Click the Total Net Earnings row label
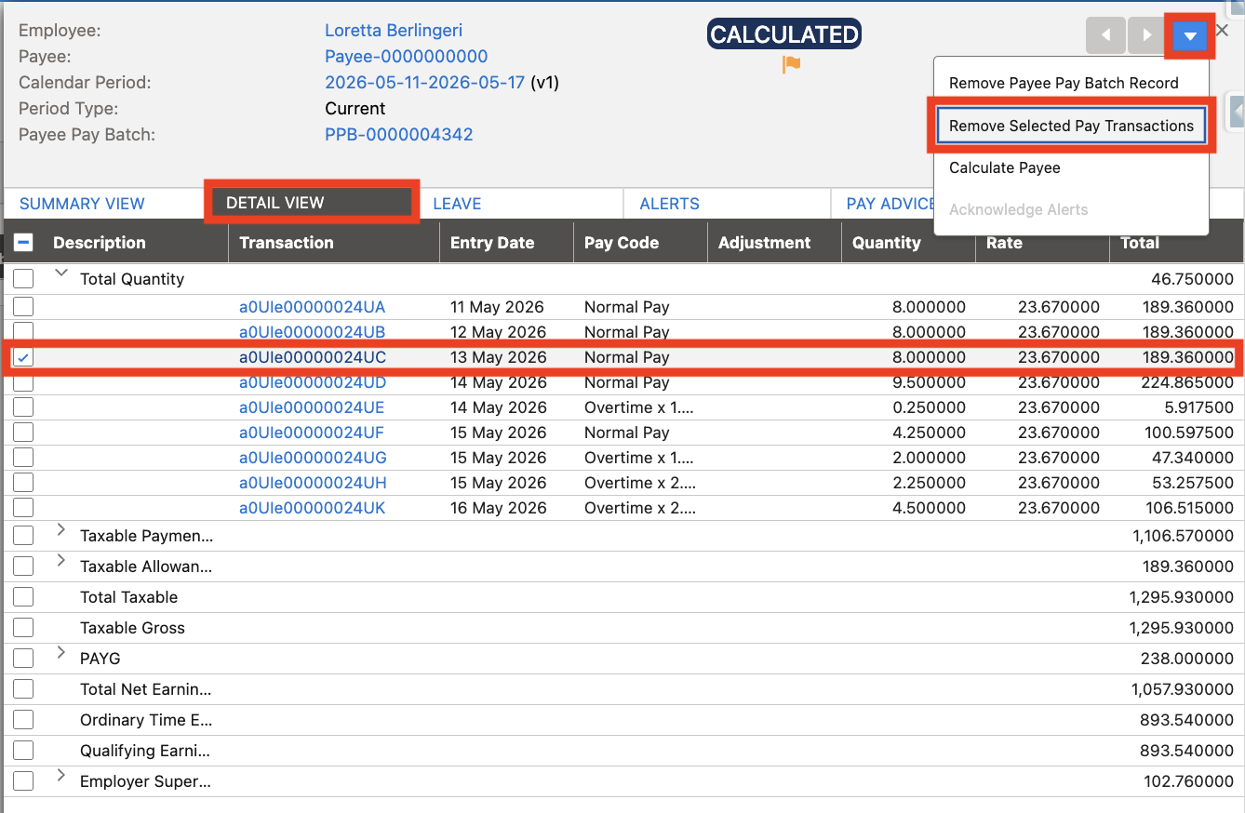1245x813 pixels. 145,689
